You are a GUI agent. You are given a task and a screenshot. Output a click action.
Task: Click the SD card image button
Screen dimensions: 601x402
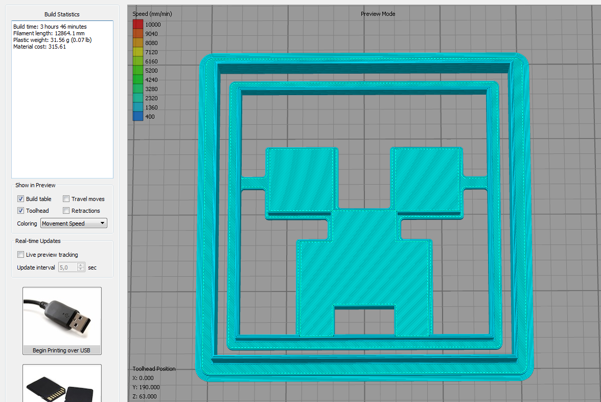(x=62, y=383)
